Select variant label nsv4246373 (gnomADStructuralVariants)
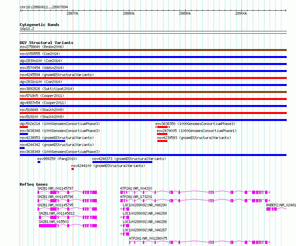Image resolution: width=296 pixels, height=246 pixels. [129, 159]
